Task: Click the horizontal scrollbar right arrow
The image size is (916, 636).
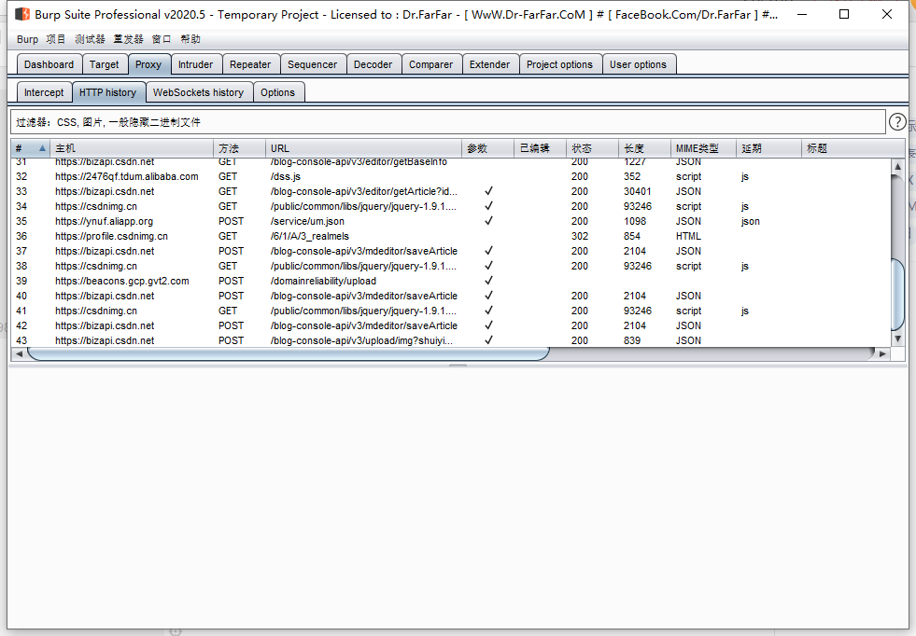Action: point(882,353)
